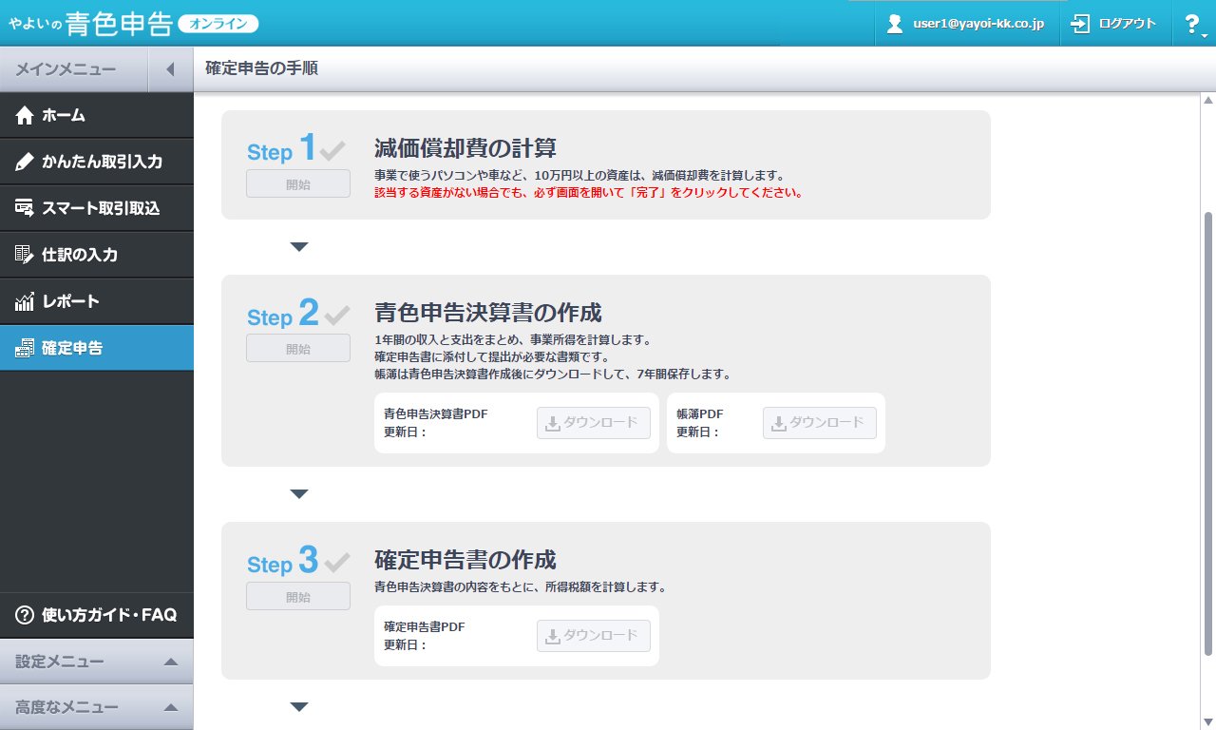This screenshot has height=730, width=1216.
Task: Click the 確定申告 form icon
Action: [x=25, y=349]
